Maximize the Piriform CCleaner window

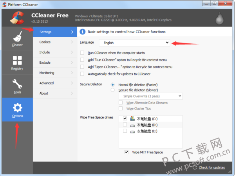click(x=215, y=3)
